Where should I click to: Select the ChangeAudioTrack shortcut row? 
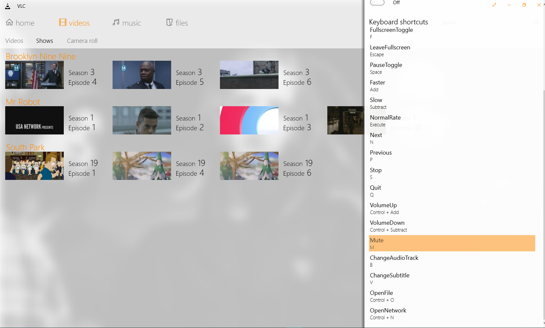pos(452,261)
